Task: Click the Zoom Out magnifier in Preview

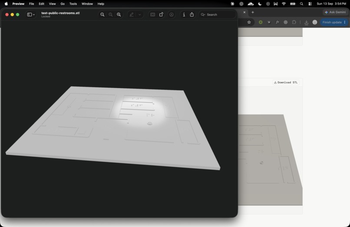Action: click(102, 14)
